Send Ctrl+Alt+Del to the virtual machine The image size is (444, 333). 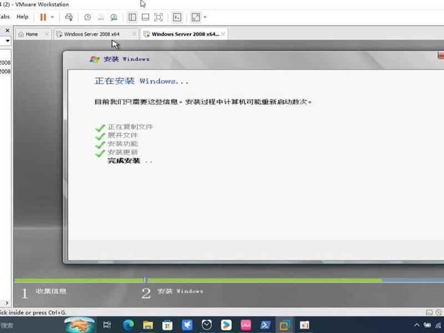tap(69, 17)
